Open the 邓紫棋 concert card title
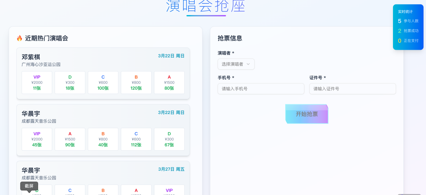426x195 pixels. [31, 57]
